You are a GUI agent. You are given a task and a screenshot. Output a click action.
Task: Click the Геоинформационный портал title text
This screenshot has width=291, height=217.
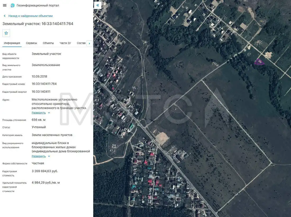click(x=38, y=5)
